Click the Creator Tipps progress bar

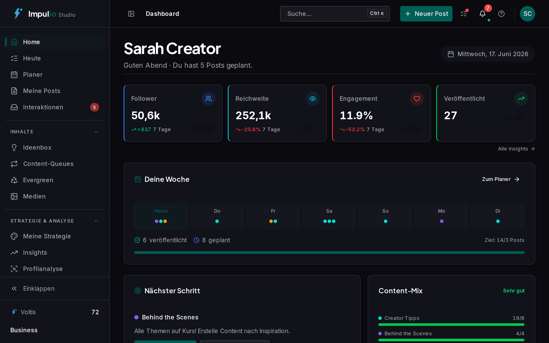point(451,325)
